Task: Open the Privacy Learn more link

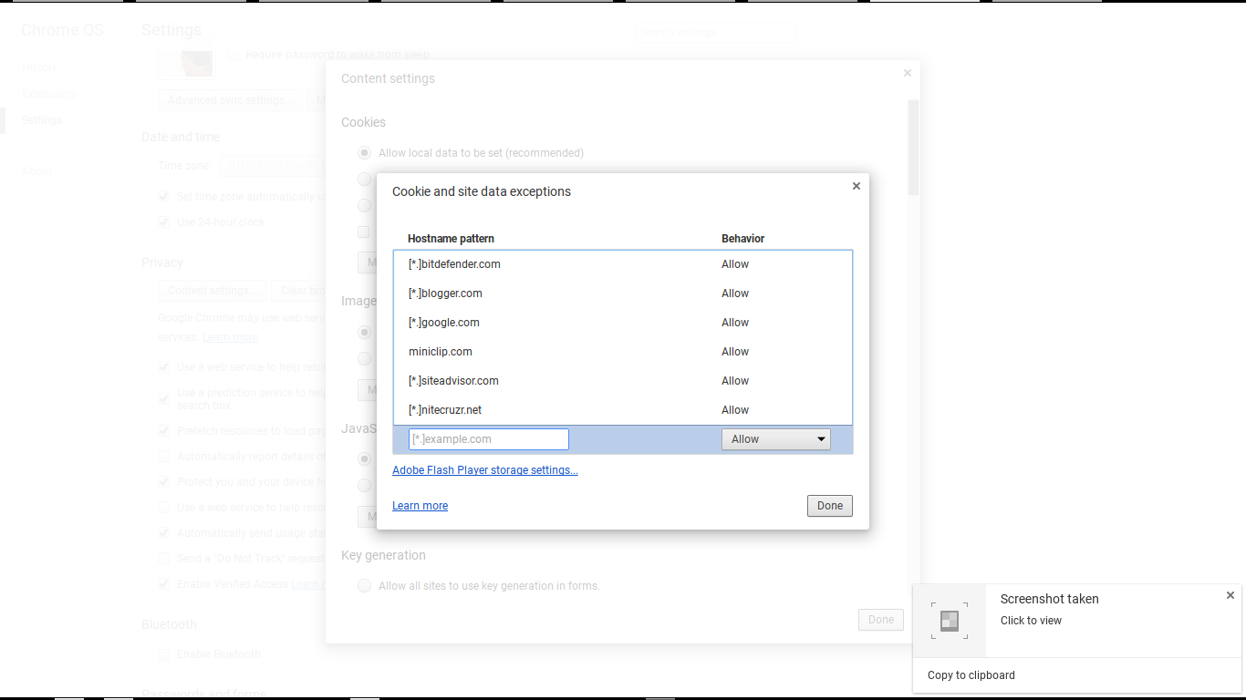Action: pos(230,337)
